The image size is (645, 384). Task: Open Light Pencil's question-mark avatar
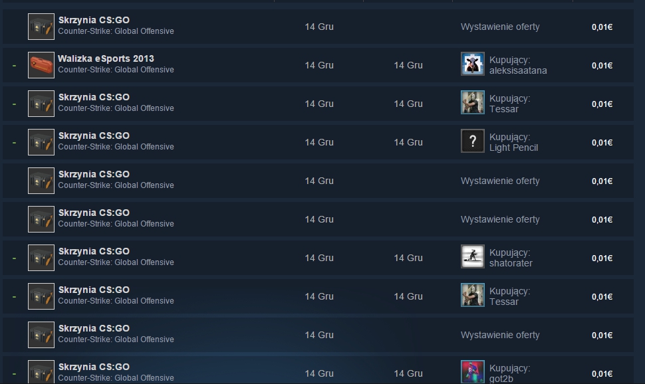tap(473, 141)
